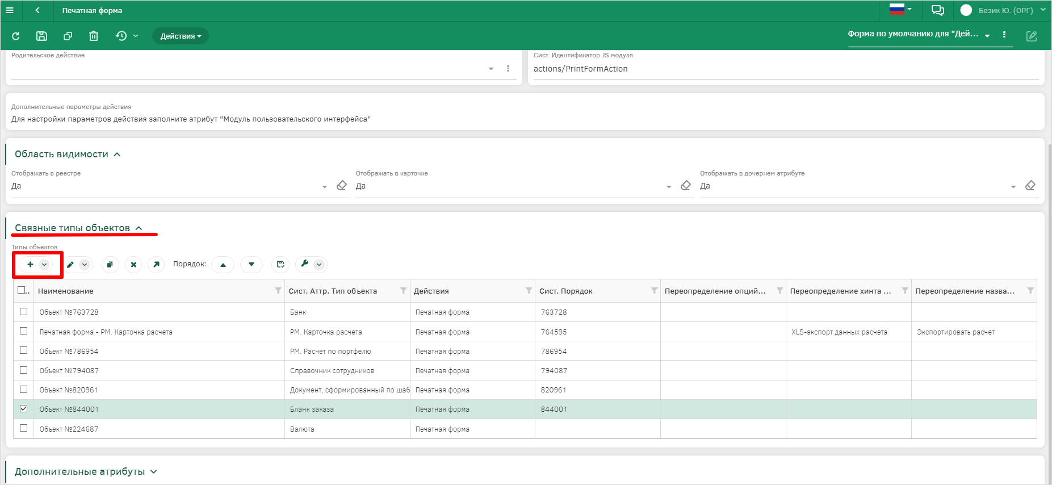This screenshot has height=485, width=1052.
Task: Expand Дополнительные атрибуты section
Action: pyautogui.click(x=86, y=472)
